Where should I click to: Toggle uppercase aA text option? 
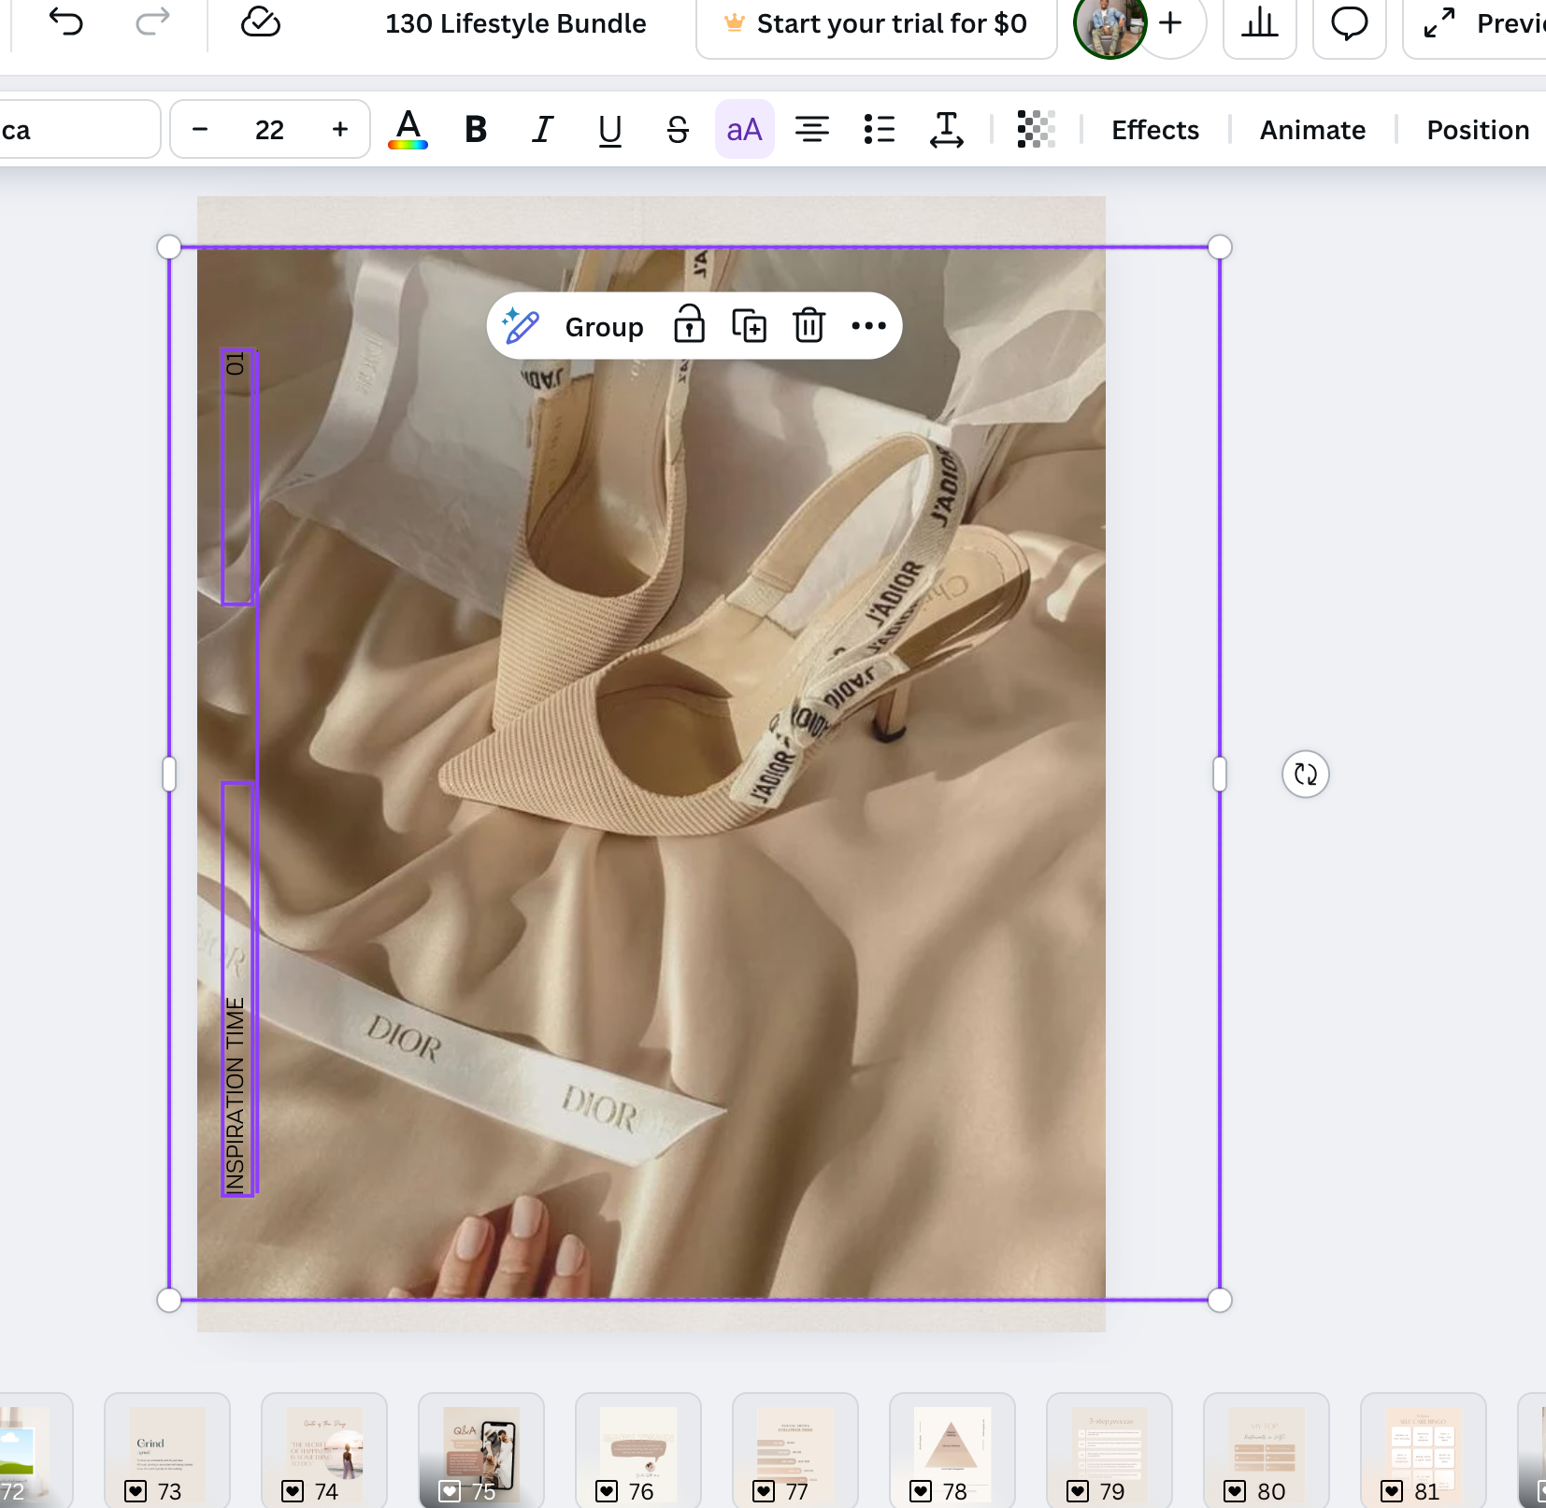pos(744,130)
